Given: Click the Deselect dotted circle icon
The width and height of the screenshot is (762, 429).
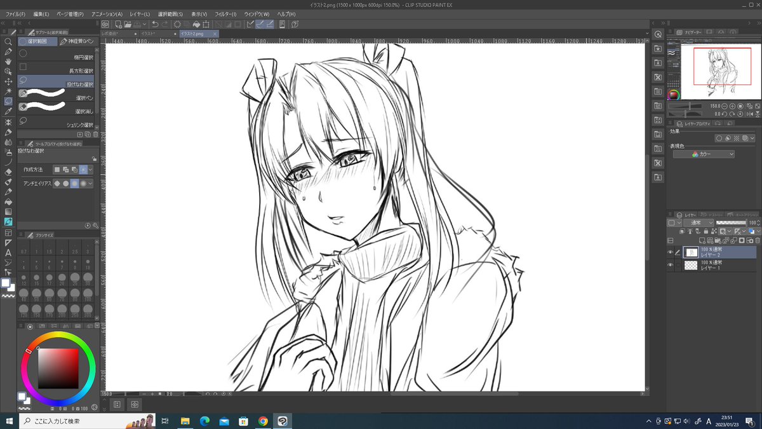Looking at the screenshot, I should tap(177, 24).
